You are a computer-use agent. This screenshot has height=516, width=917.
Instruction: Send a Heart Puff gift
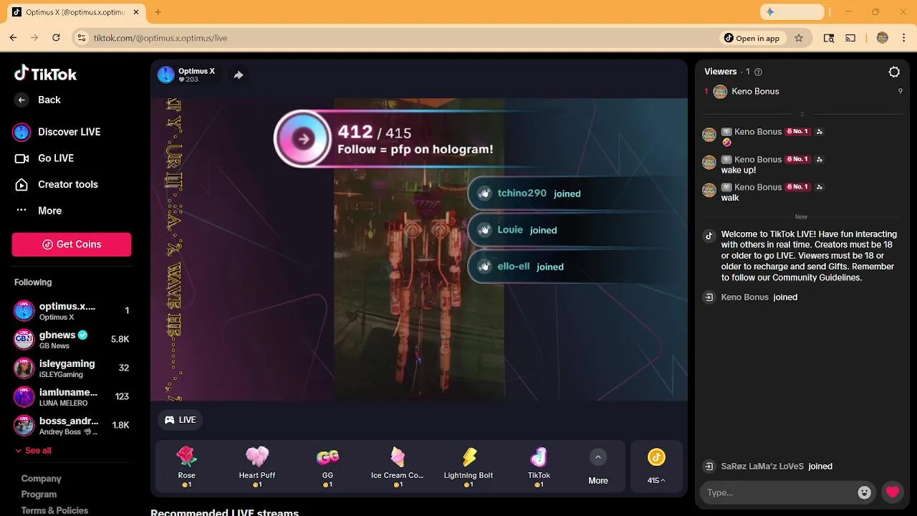coord(257,467)
